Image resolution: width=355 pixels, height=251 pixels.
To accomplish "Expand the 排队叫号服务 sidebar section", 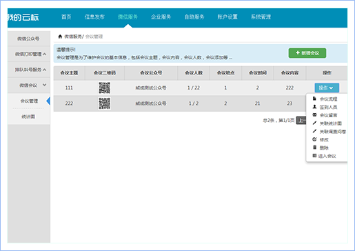I will pyautogui.click(x=28, y=70).
